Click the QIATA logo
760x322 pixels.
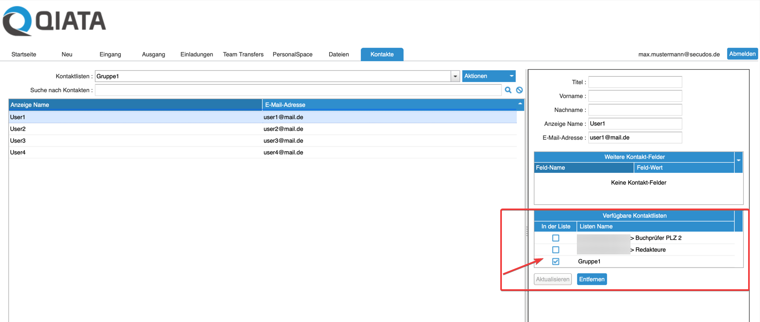tap(54, 21)
